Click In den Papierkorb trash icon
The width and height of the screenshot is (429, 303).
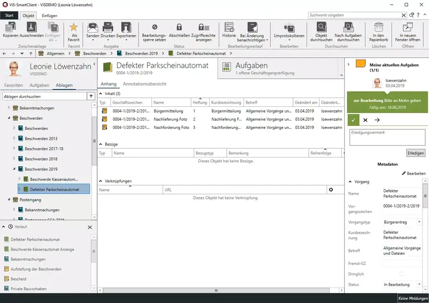click(x=378, y=28)
